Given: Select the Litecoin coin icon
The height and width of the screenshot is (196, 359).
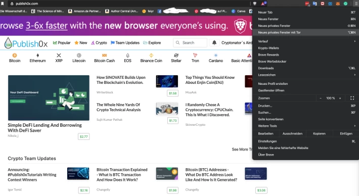Looking at the screenshot, I should [x=79, y=56].
